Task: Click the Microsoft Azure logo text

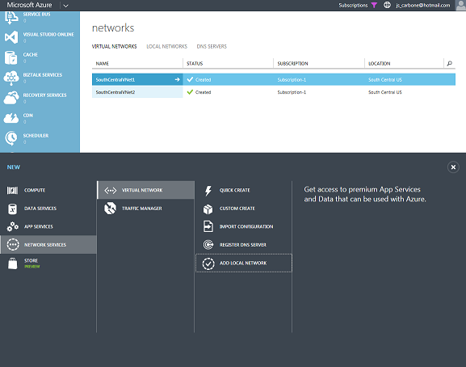Action: tap(29, 5)
